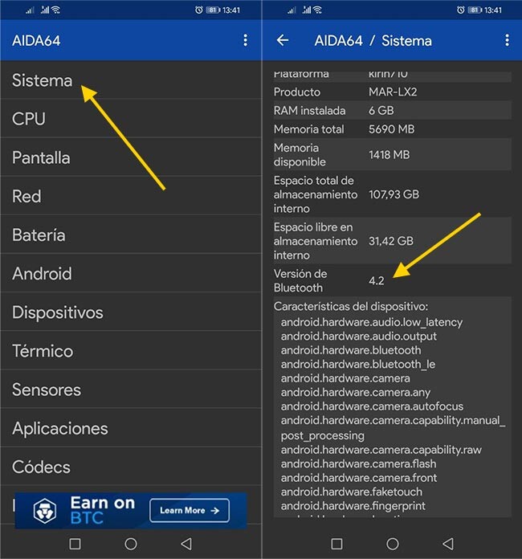
Task: Tap android.hardware.audio.output entry
Action: [x=359, y=337]
